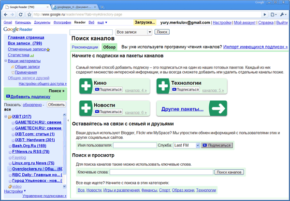Click the Поиск каналов button
Image resolution: width=290 pixels, height=201 pixels.
(x=229, y=172)
